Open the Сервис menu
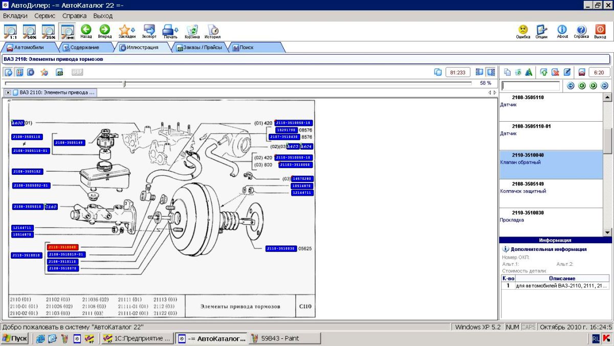 tap(45, 16)
